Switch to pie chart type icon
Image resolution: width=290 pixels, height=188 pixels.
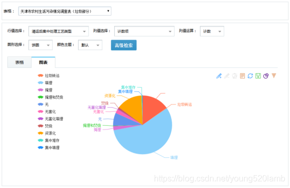click(266, 76)
